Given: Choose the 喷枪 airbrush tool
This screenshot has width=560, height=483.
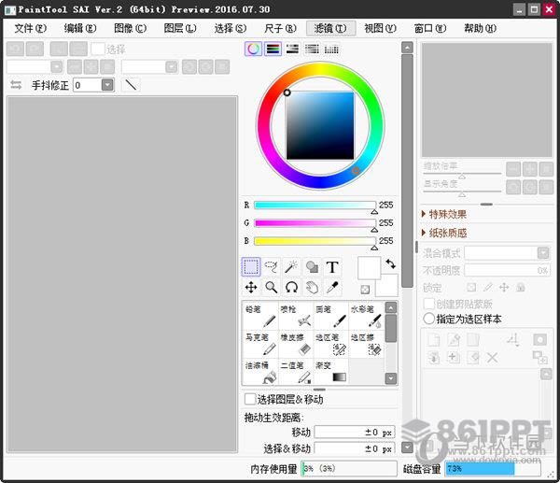Looking at the screenshot, I should click(296, 316).
